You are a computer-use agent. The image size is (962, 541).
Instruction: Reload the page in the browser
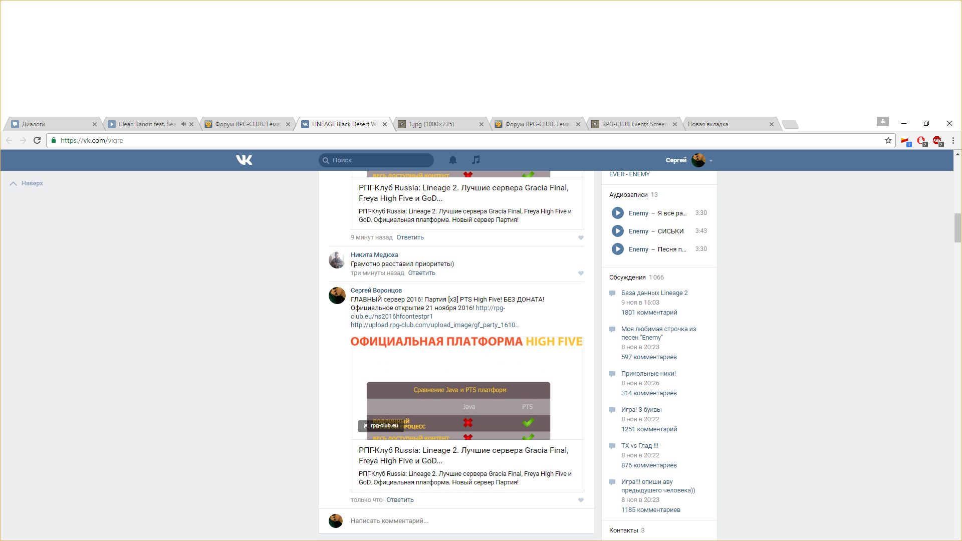point(37,140)
